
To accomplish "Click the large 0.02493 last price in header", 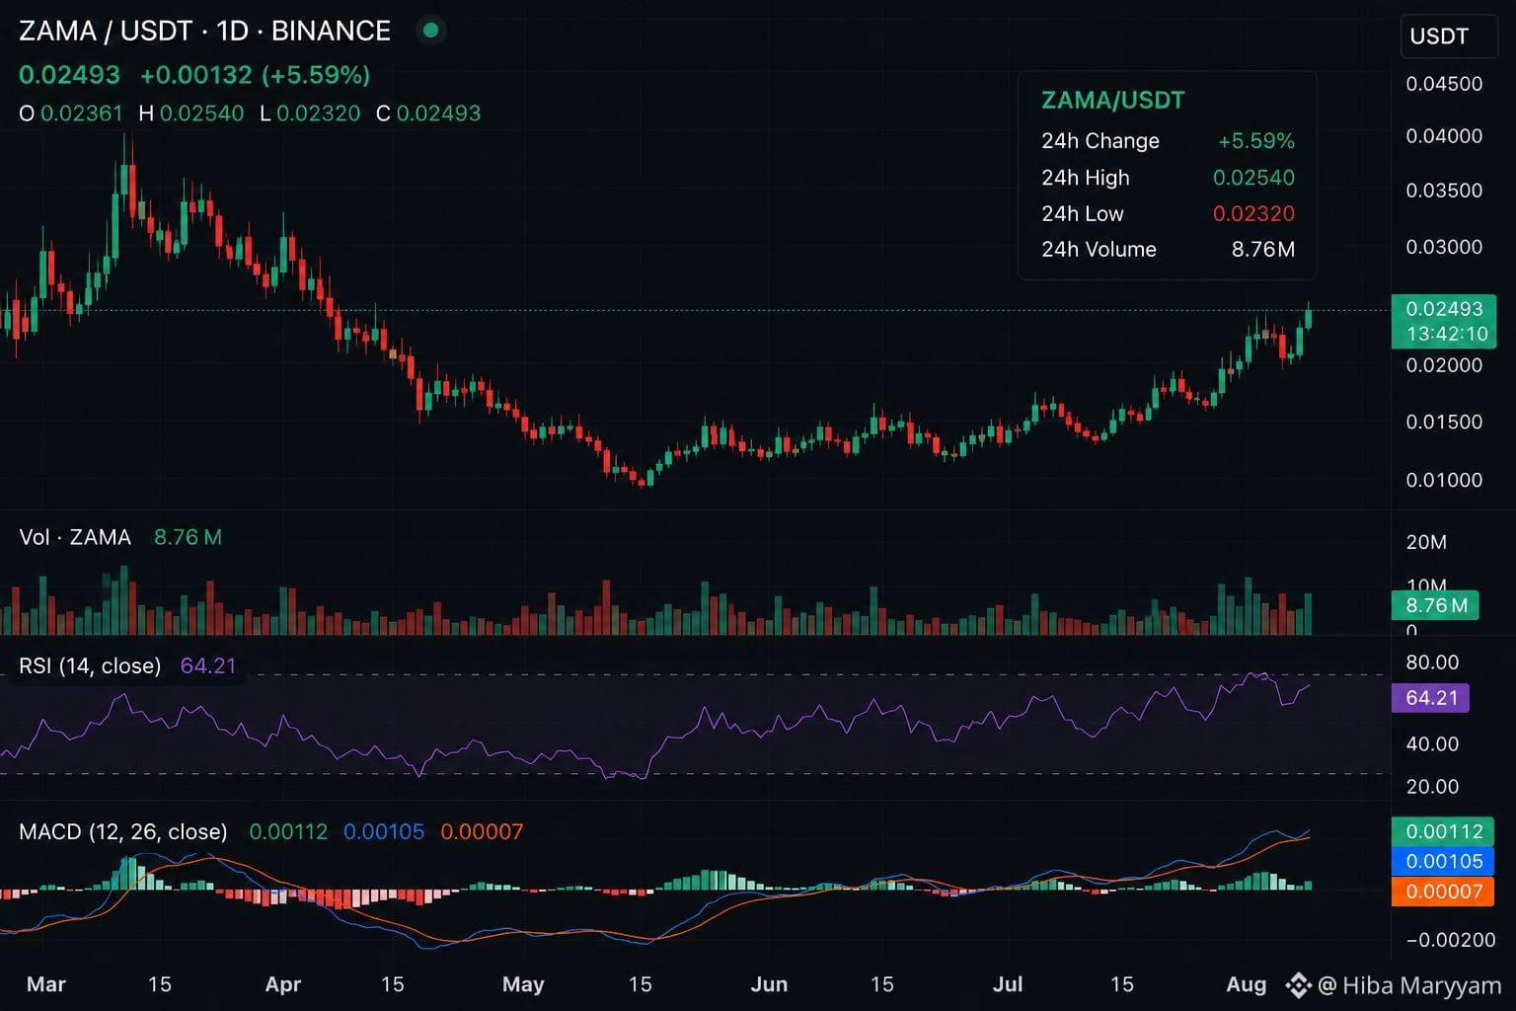I will (69, 75).
